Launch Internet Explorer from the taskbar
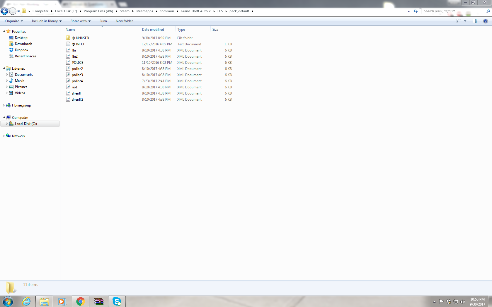The image size is (492, 307). click(x=26, y=301)
